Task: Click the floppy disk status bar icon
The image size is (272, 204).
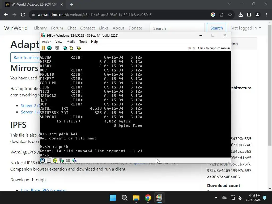Action: pyautogui.click(x=42, y=160)
